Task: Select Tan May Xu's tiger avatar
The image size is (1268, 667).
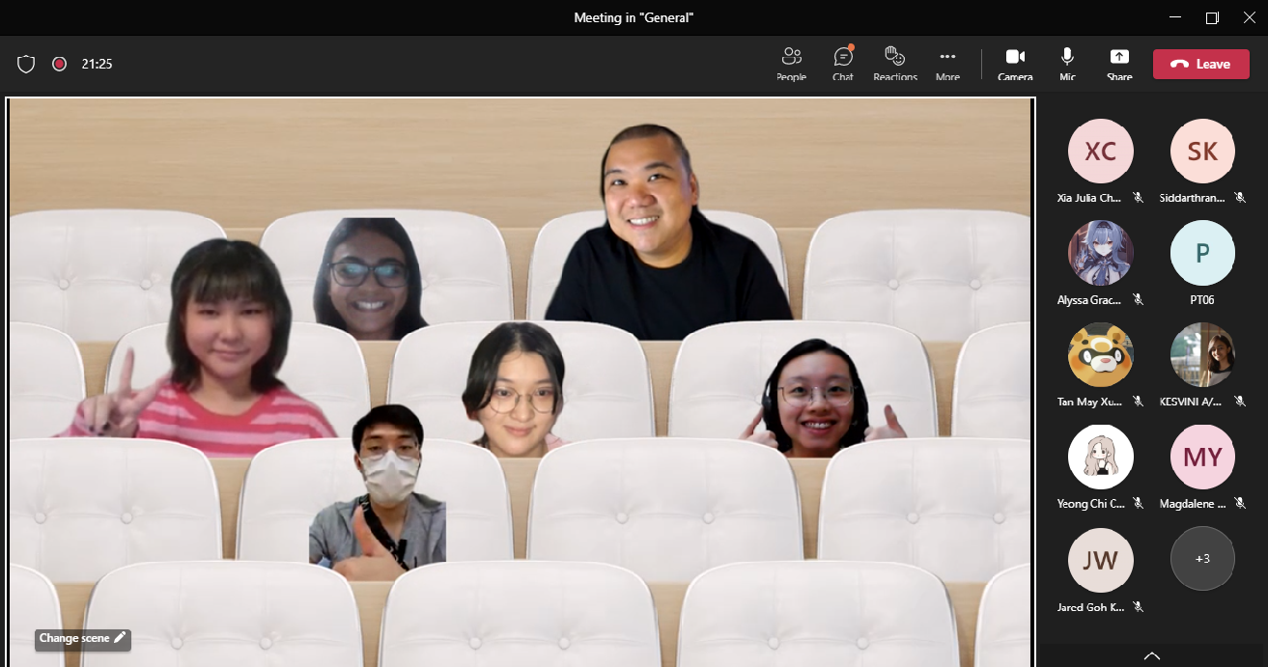Action: coord(1101,354)
